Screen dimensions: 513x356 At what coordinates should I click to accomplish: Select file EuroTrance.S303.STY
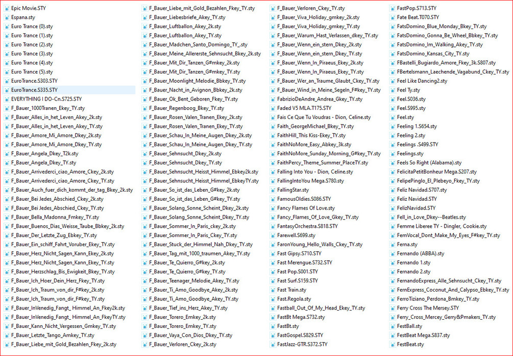[x=34, y=81]
